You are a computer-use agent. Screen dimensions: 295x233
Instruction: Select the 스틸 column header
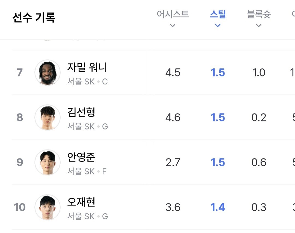coord(218,14)
